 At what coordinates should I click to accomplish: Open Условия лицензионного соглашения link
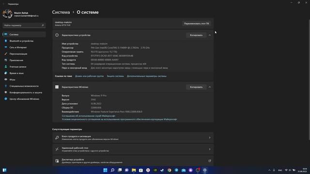click(x=120, y=119)
